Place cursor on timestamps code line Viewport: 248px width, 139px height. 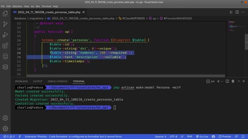click(x=70, y=61)
